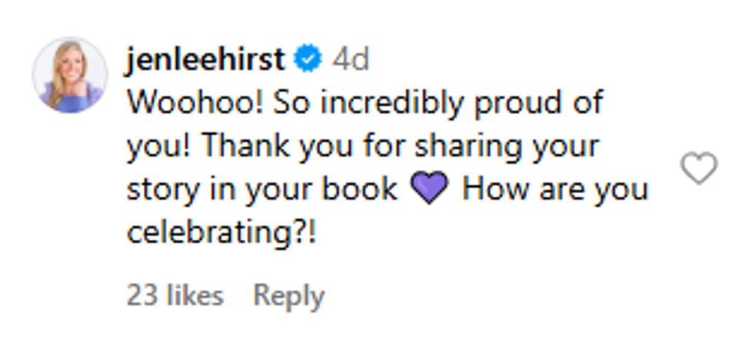This screenshot has height=343, width=754.
Task: Click the word Thank in the comment
Action: click(242, 146)
